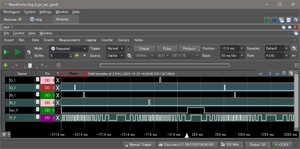Viewport: 300px width, 149px height.
Task: Toggle the trigger condition X for Pr_P
Action: (58, 118)
